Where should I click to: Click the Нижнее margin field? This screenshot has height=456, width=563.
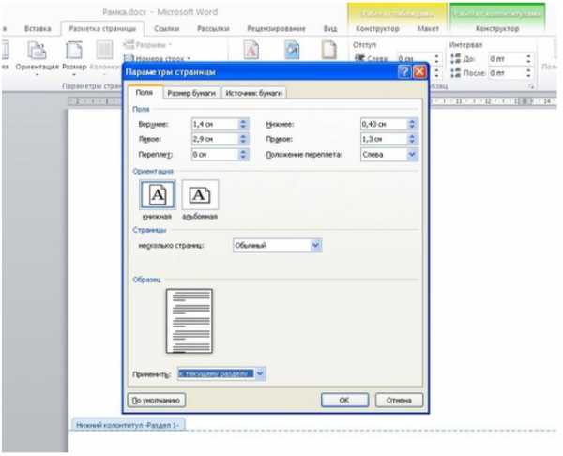pos(384,124)
